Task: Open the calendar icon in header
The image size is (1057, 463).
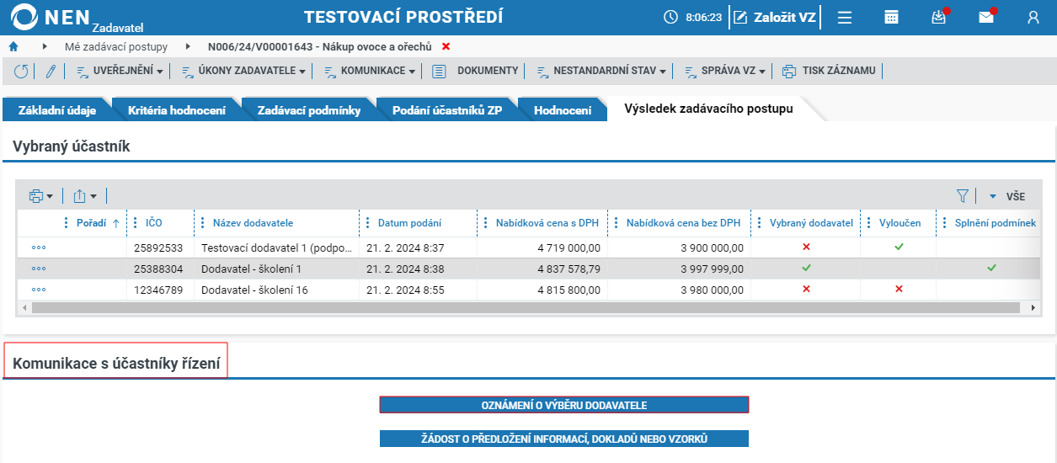Action: (x=891, y=17)
